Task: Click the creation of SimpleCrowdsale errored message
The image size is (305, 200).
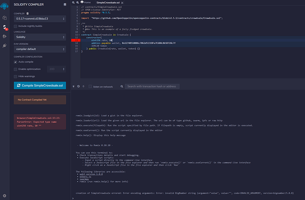Action: click(x=185, y=193)
